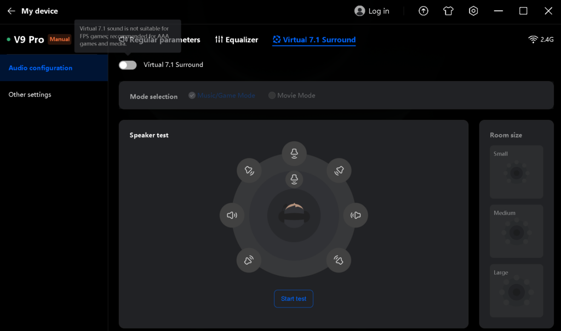The height and width of the screenshot is (331, 561).
Task: Test the front left speaker icon
Action: pos(249,171)
